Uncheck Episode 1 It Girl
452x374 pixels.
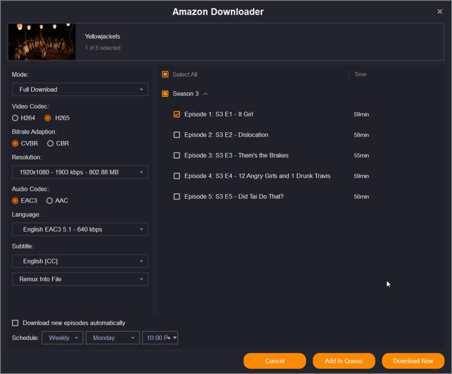pos(177,115)
